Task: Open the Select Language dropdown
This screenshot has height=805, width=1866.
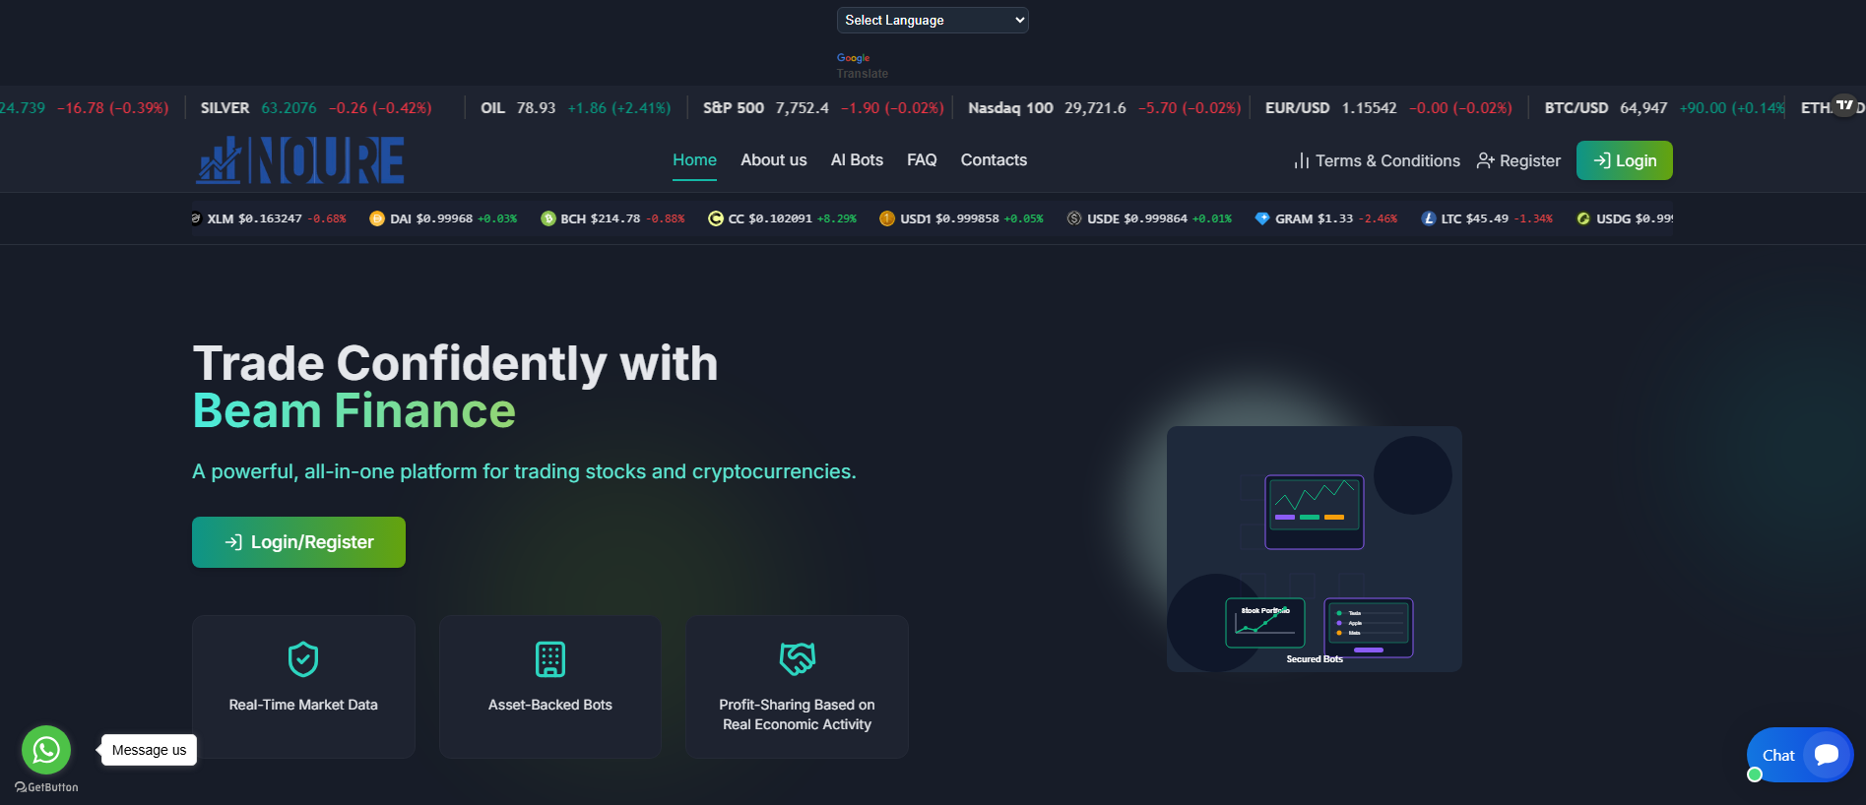Action: pyautogui.click(x=933, y=20)
